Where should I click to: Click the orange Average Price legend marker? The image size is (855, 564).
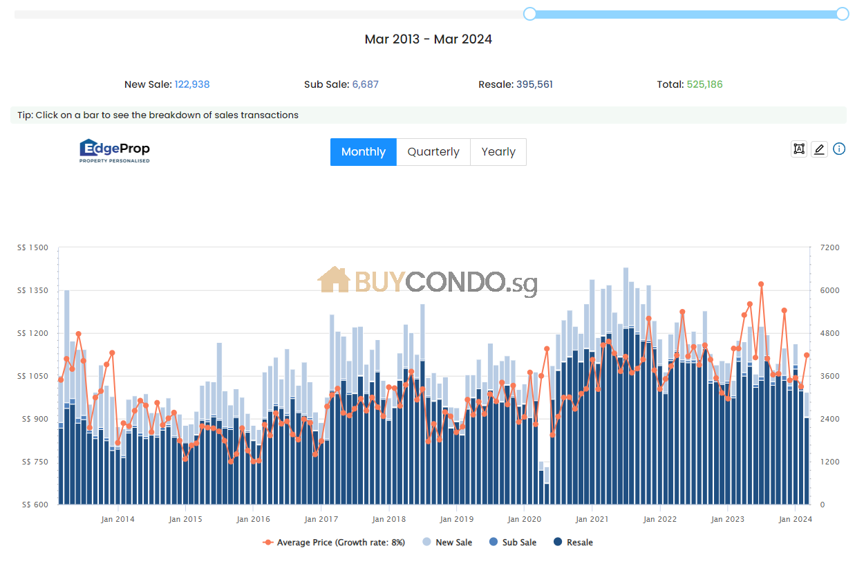pyautogui.click(x=268, y=543)
